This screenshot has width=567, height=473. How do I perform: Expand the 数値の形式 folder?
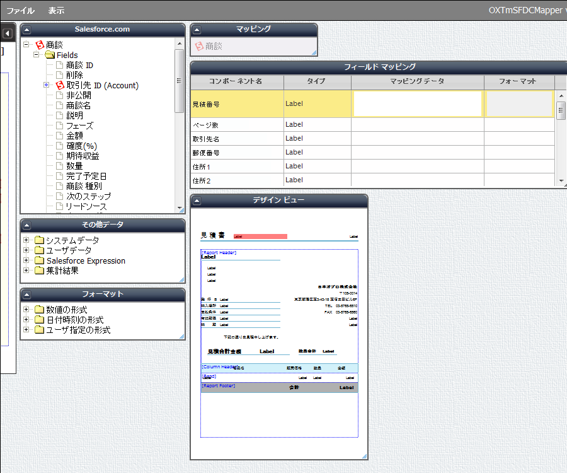pyautogui.click(x=26, y=310)
